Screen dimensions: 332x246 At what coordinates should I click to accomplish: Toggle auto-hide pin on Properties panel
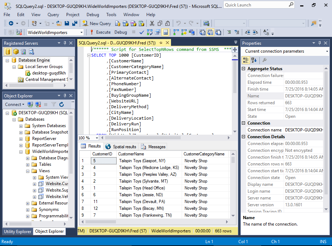pyautogui.click(x=319, y=43)
